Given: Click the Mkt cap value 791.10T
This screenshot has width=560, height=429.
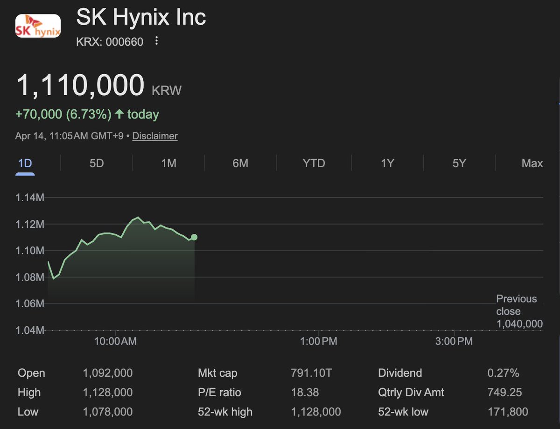Looking at the screenshot, I should (x=311, y=373).
